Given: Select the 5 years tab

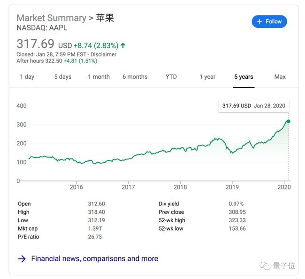Looking at the screenshot, I should click(x=244, y=77).
